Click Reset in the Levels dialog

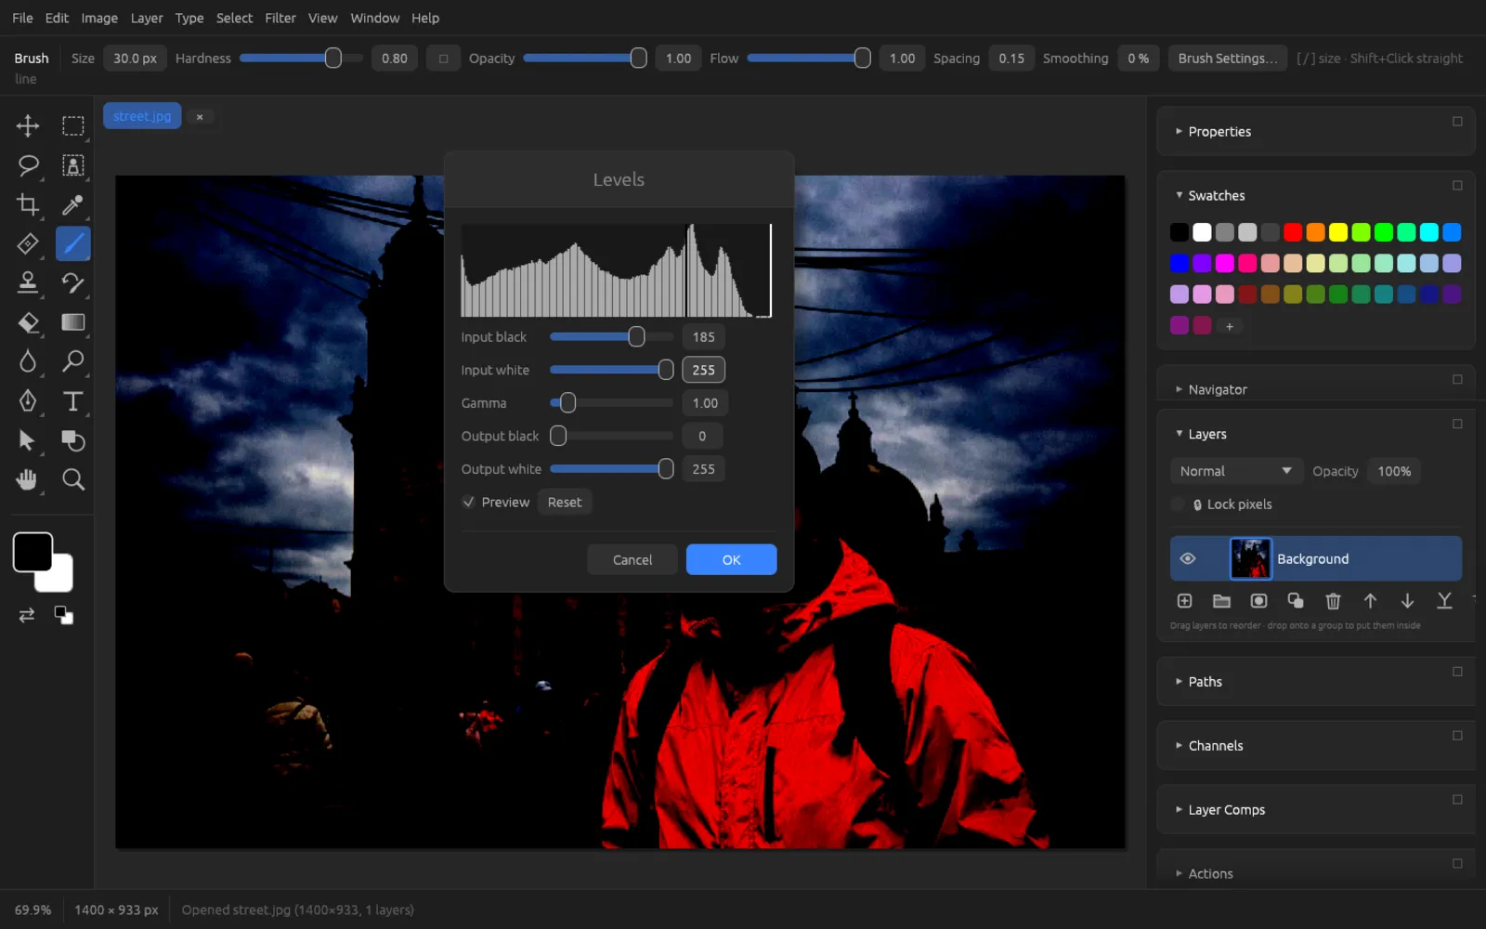pos(564,502)
